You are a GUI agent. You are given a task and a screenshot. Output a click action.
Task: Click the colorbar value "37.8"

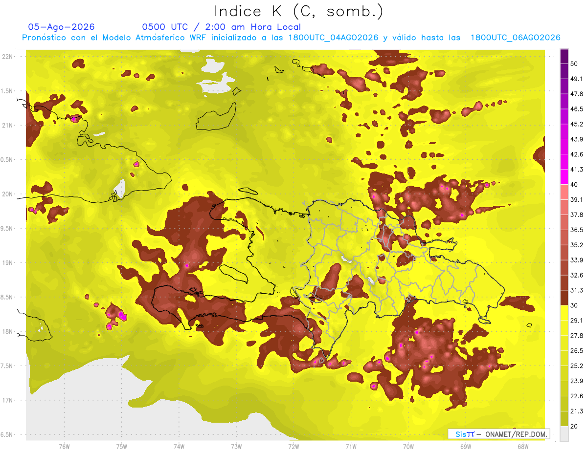576,215
